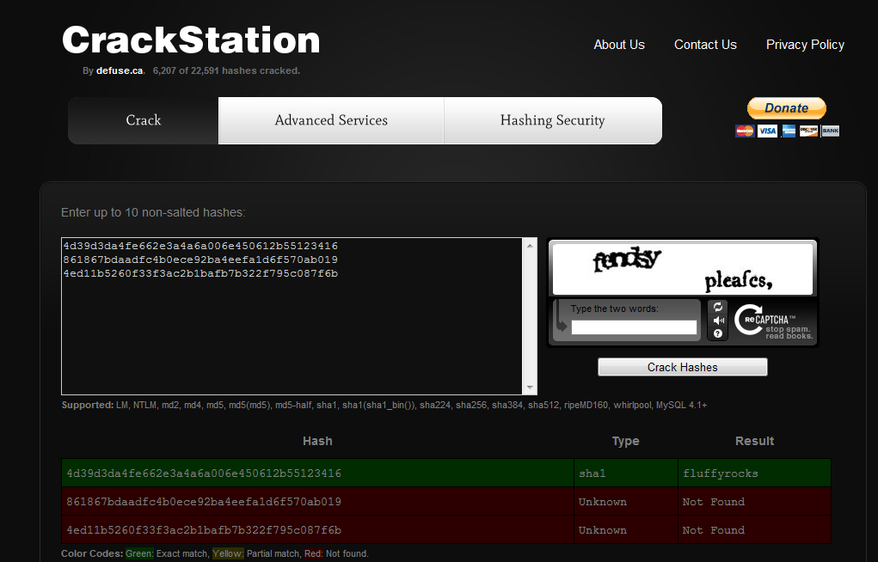This screenshot has height=562, width=878.
Task: Open the Privacy Policy link
Action: pos(805,45)
